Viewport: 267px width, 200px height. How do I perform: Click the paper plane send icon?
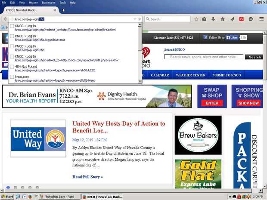(232, 19)
